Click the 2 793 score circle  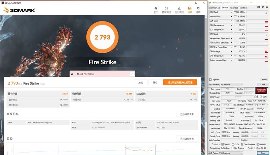pyautogui.click(x=103, y=37)
